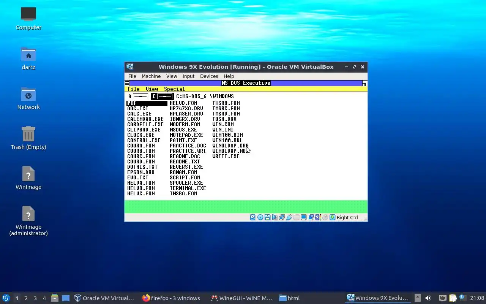The image size is (486, 304).
Task: Click the USB devices icon in VirtualBox status bar
Action: coord(289,217)
